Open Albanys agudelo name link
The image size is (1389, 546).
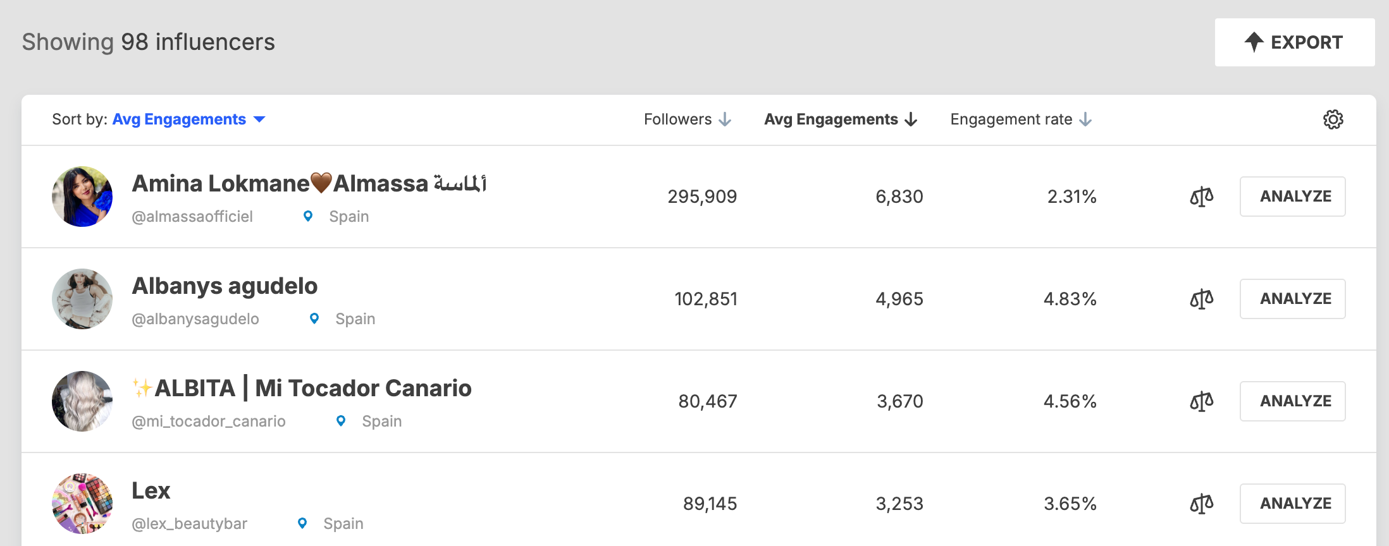(x=225, y=286)
